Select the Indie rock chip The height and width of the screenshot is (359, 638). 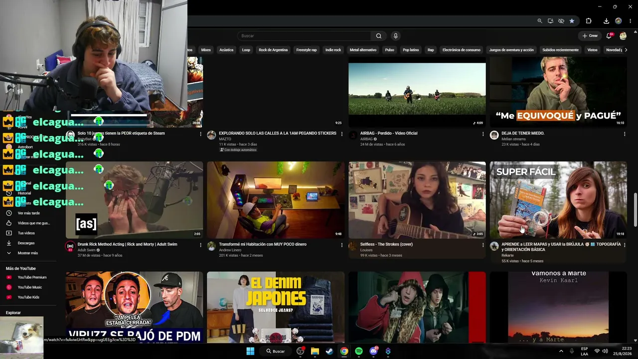(333, 50)
